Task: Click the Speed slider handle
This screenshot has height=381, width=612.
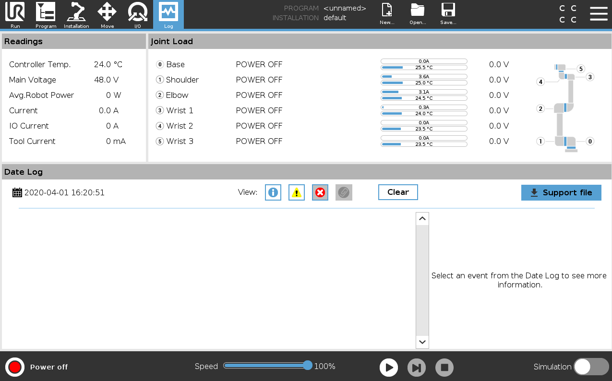Action: pos(308,366)
